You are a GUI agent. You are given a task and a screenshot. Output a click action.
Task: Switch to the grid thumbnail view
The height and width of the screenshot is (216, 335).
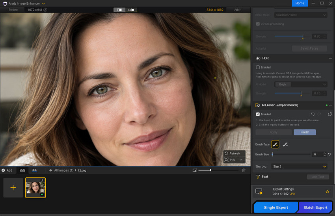click(22, 170)
